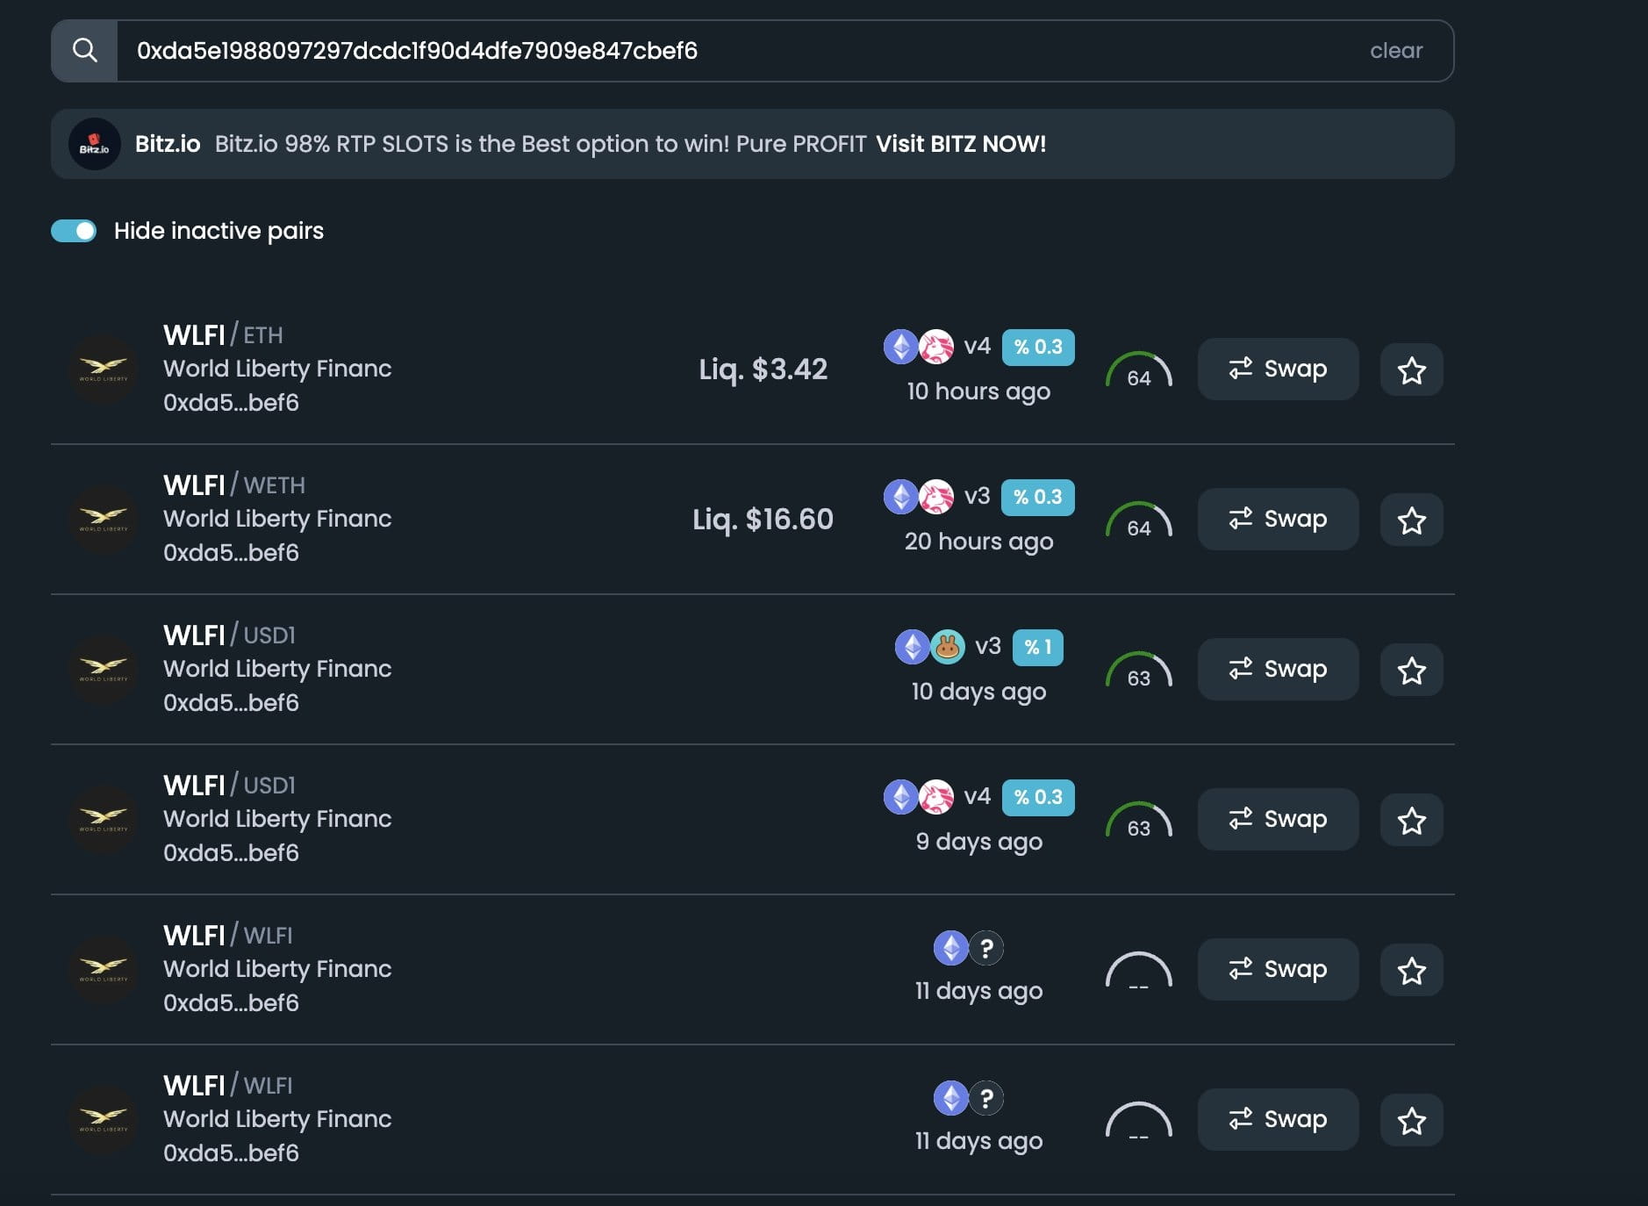The width and height of the screenshot is (1648, 1206).
Task: Follow the Visit BITZ NOW! link
Action: click(x=961, y=144)
